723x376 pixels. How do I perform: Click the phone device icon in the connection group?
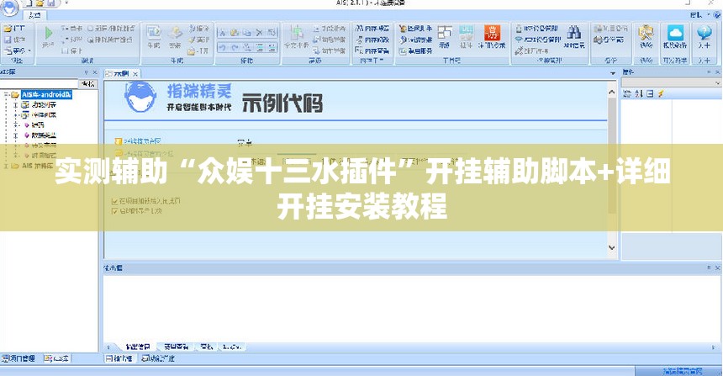(x=519, y=29)
